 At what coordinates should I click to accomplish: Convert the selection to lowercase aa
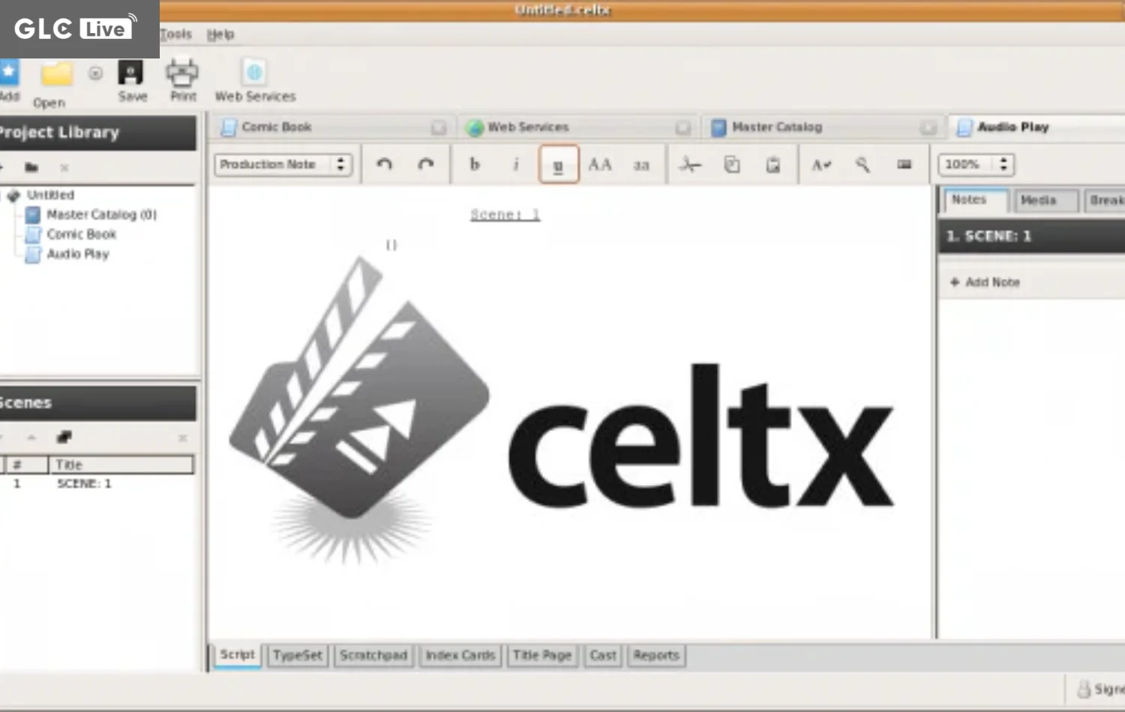tap(641, 165)
